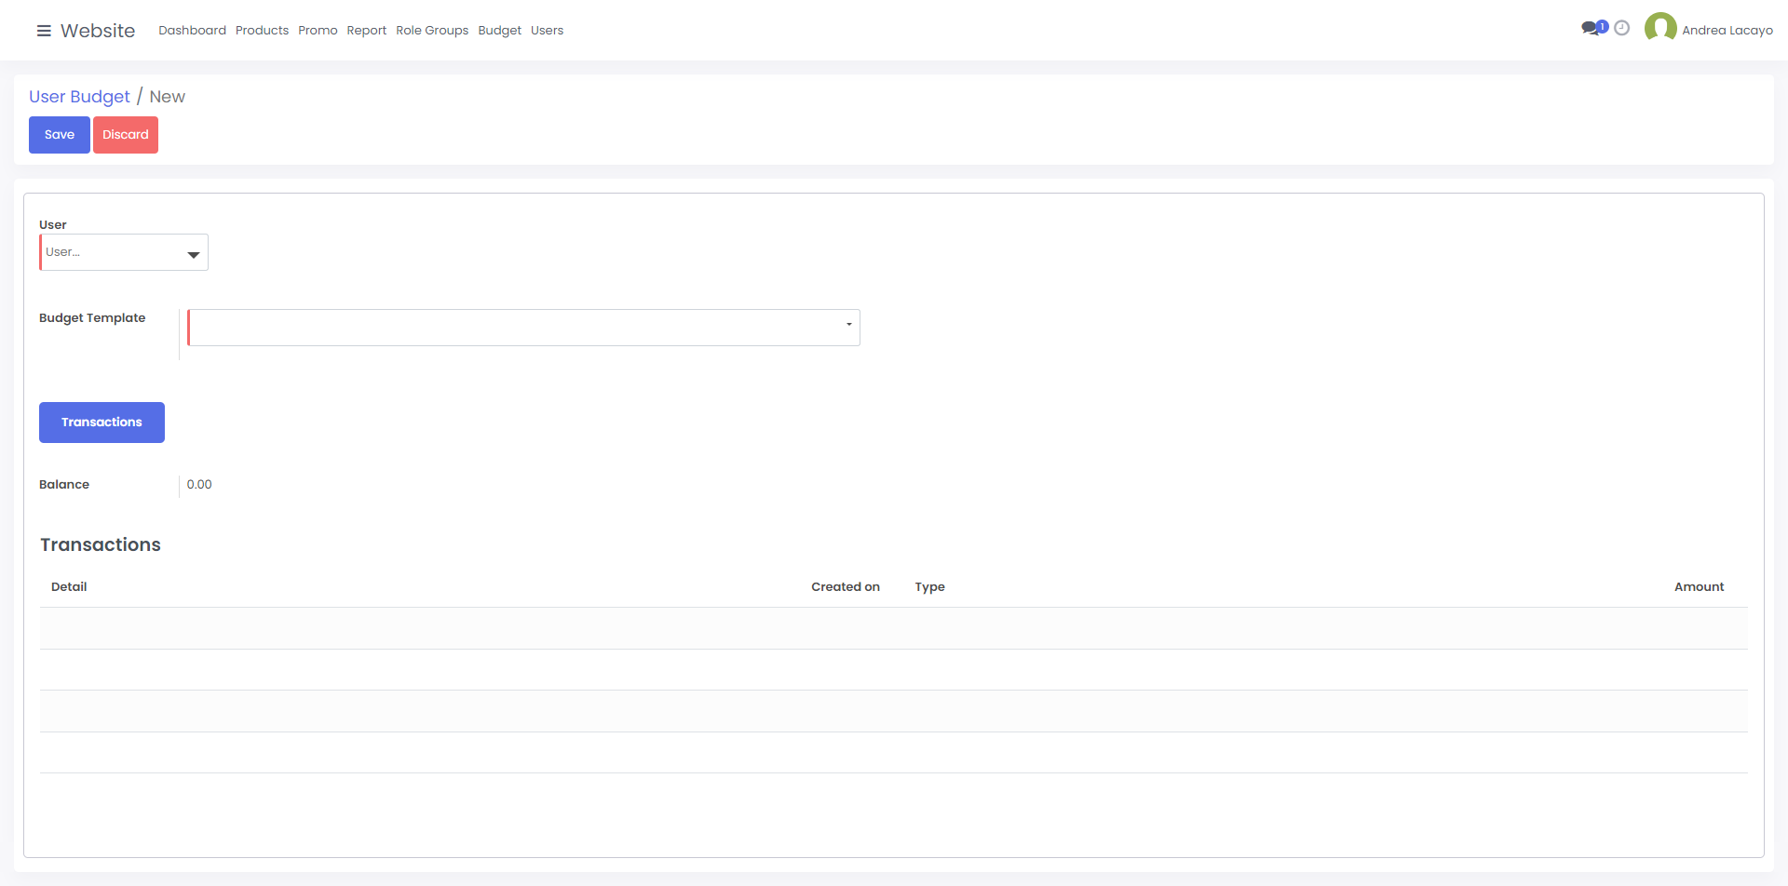Viewport: 1788px width, 886px height.
Task: Go to the Dashboard menu
Action: [192, 31]
